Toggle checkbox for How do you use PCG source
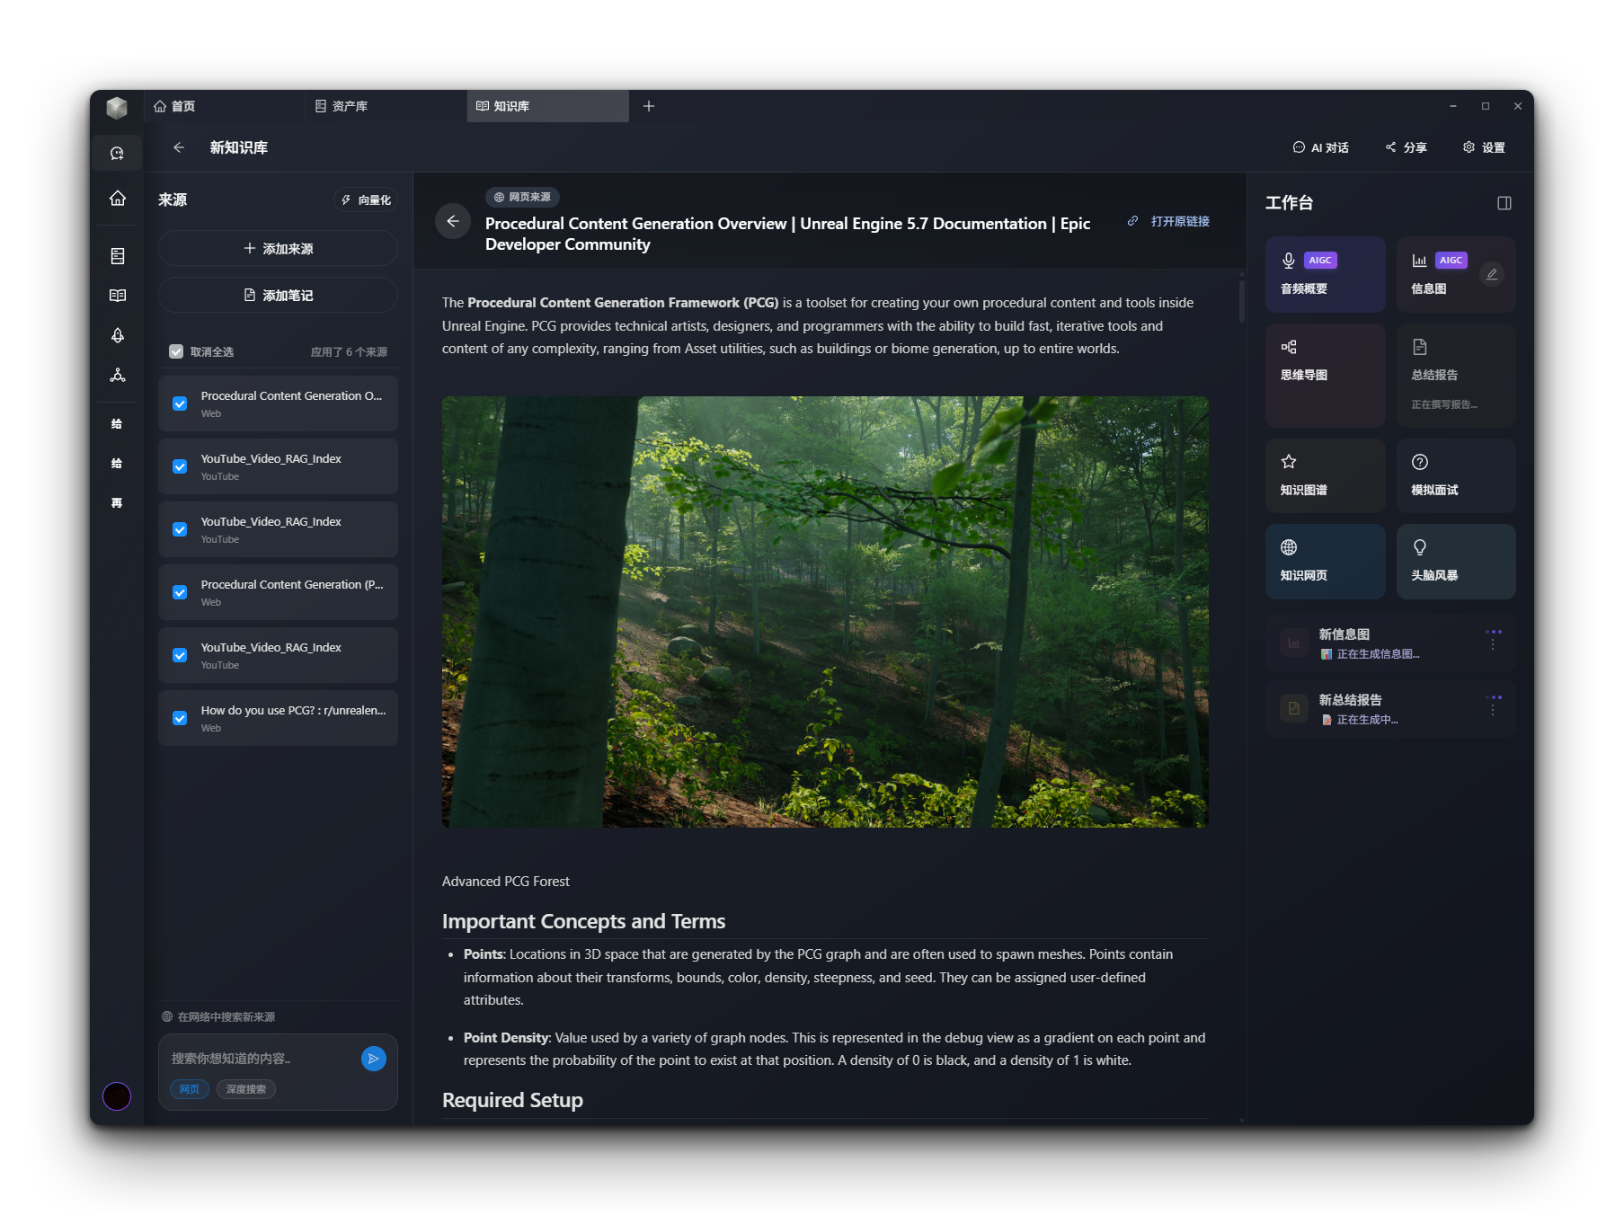Screen dimensions: 1624x1215 [180, 718]
